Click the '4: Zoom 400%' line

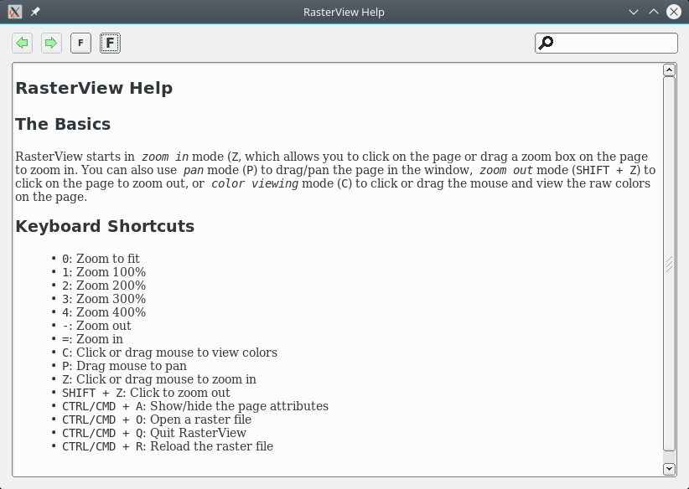click(x=104, y=312)
